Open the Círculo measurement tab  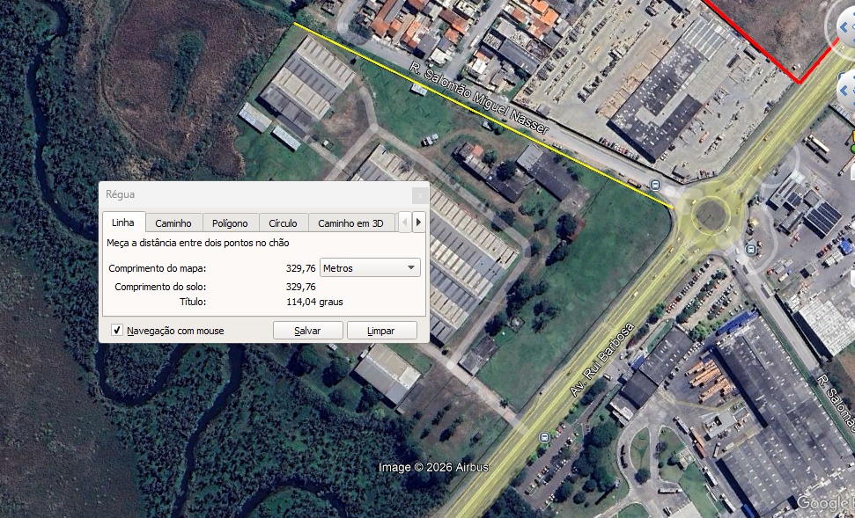[284, 223]
